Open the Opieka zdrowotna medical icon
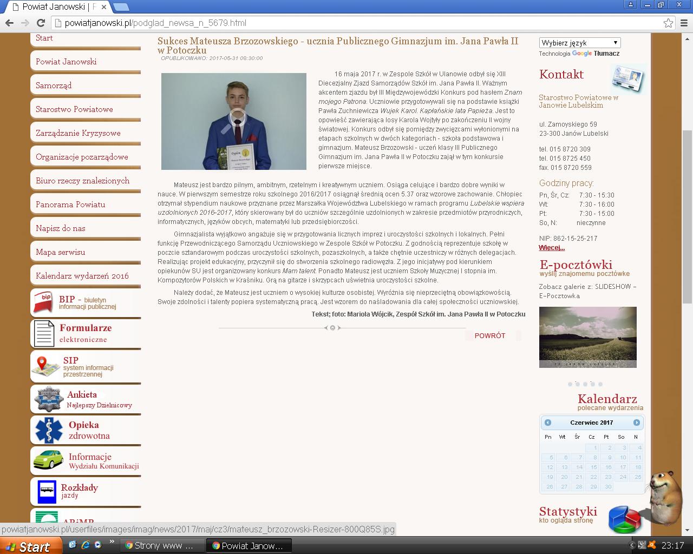The height and width of the screenshot is (554, 693). tap(49, 430)
